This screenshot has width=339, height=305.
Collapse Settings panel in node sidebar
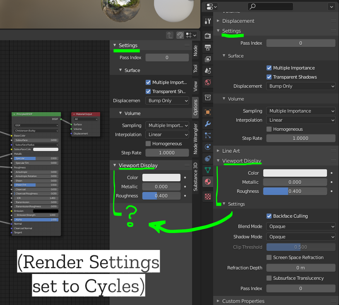[115, 45]
